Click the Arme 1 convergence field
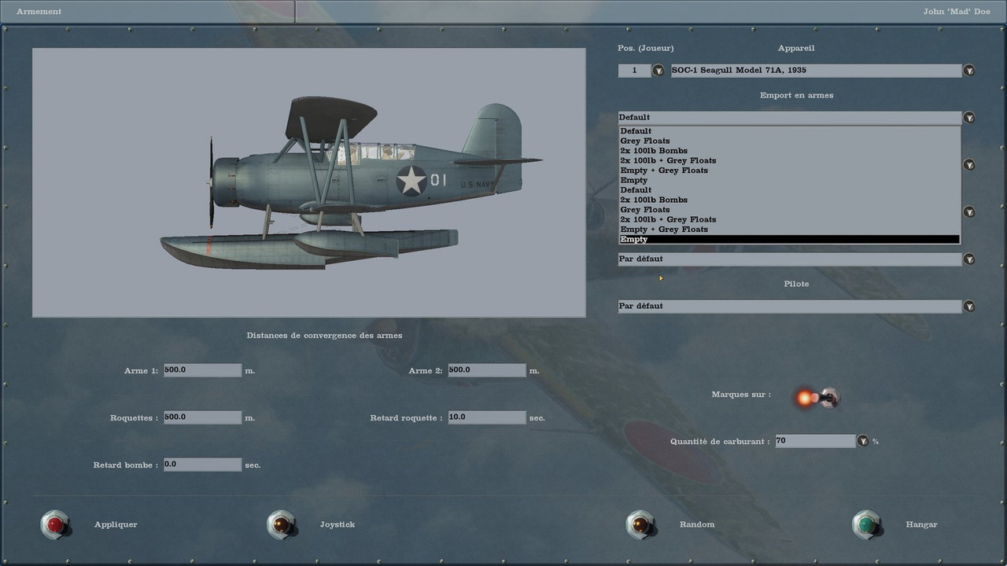1007x566 pixels. tap(202, 370)
